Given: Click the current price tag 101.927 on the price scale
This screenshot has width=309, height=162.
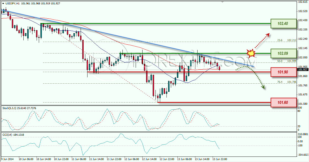Looking at the screenshot, I should coord(303,70).
